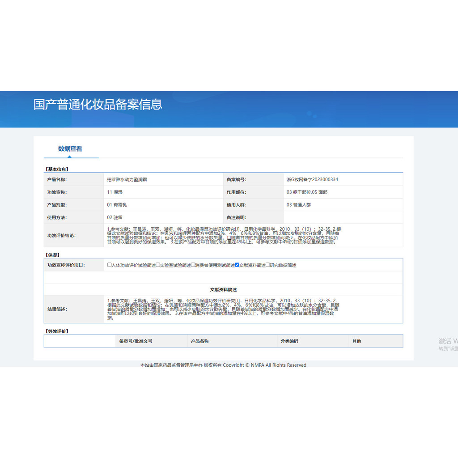Click the 作用部位 value 03 躯干部位,05 面部
This screenshot has width=458, height=458.
(x=307, y=192)
